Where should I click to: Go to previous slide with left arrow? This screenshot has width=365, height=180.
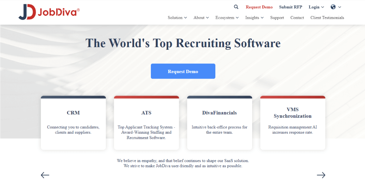pos(45,175)
